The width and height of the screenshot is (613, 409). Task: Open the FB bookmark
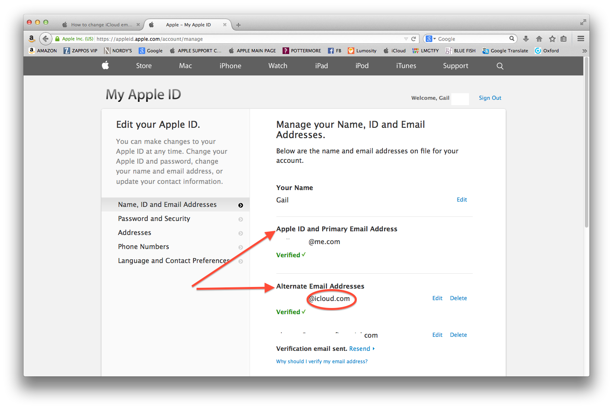point(335,51)
